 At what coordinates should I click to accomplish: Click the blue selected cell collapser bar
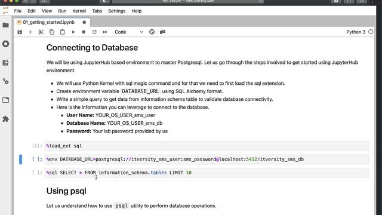[21, 159]
